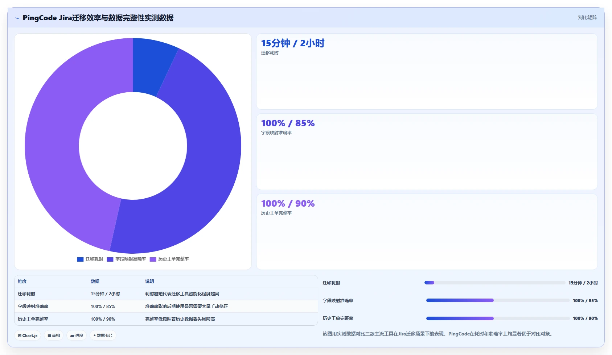612x355 pixels.
Task: Click the 历史工单完整率 progress bar
Action: 498,318
